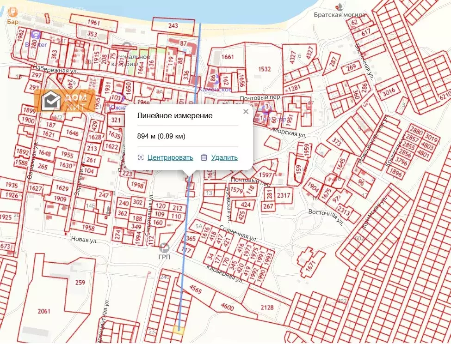Screen dimensions: 451x344
Task: Click the Братская могила monument icon
Action: 340,6
